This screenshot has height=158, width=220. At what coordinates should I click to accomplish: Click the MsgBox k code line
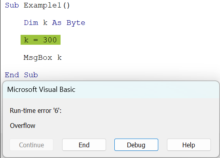pyautogui.click(x=42, y=57)
